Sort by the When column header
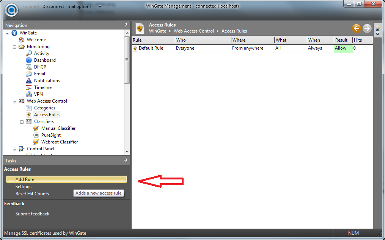 point(321,40)
